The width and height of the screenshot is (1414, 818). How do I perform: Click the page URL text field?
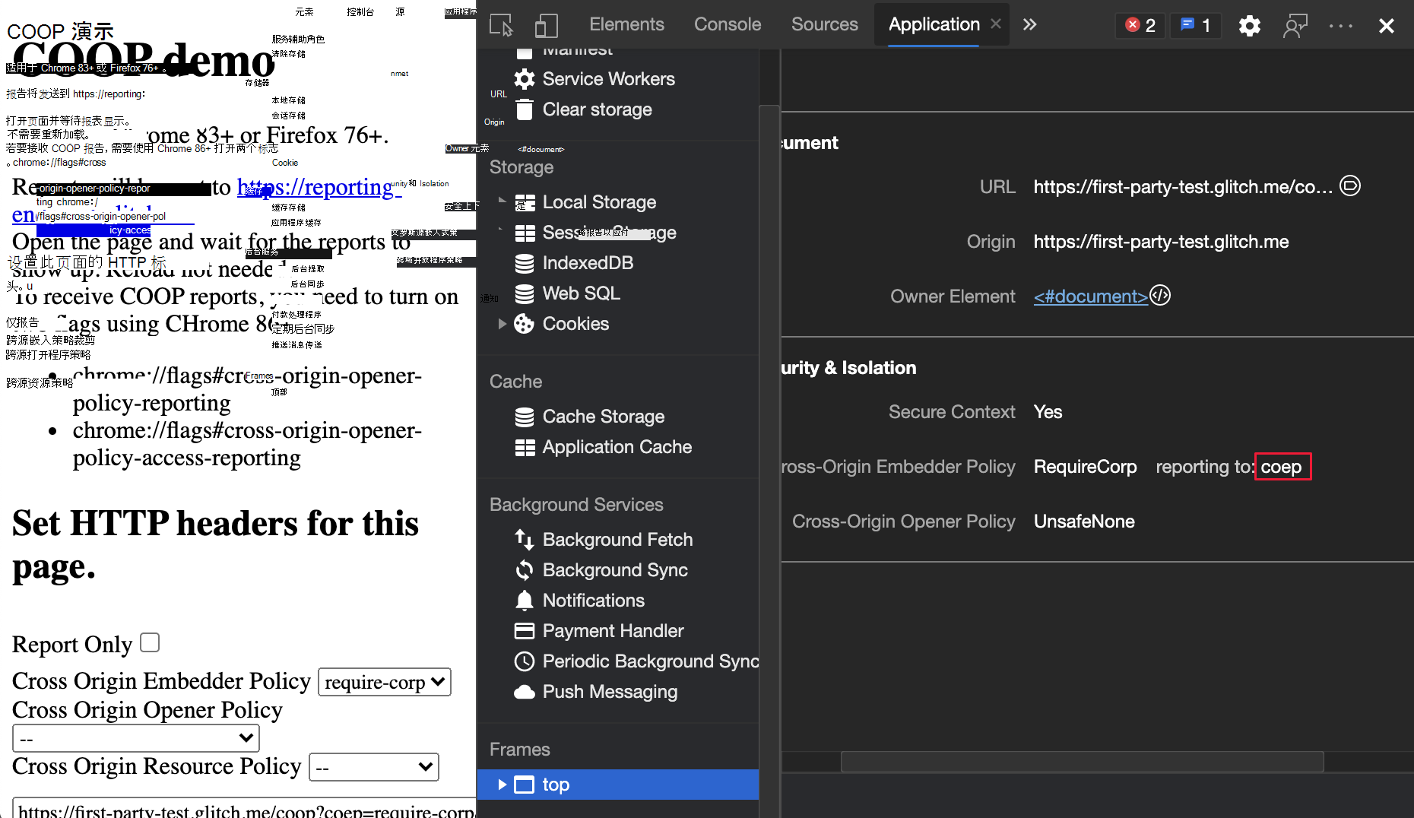244,808
